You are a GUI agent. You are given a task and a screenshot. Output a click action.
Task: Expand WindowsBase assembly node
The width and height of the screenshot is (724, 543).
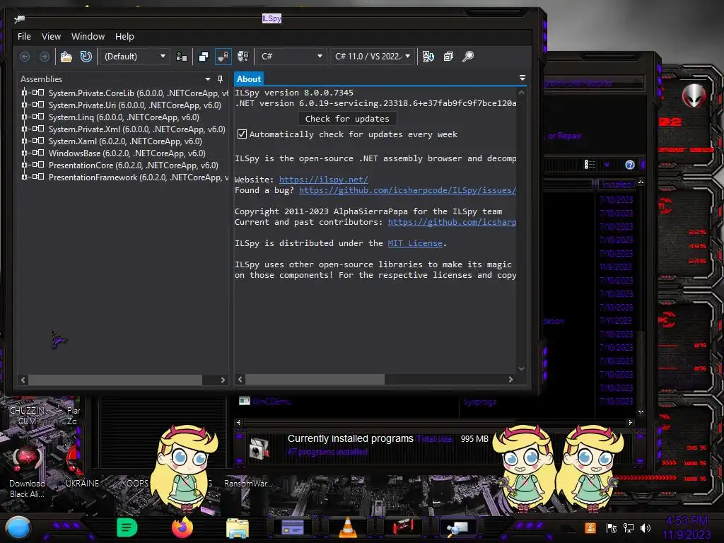(x=24, y=153)
